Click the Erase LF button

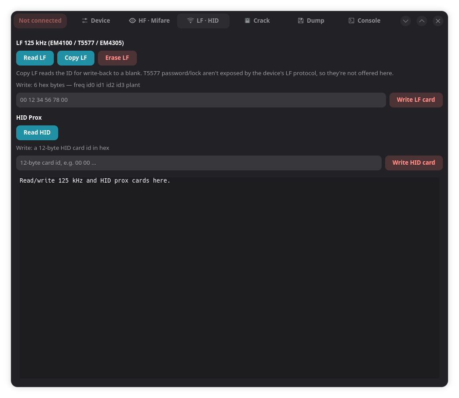117,58
